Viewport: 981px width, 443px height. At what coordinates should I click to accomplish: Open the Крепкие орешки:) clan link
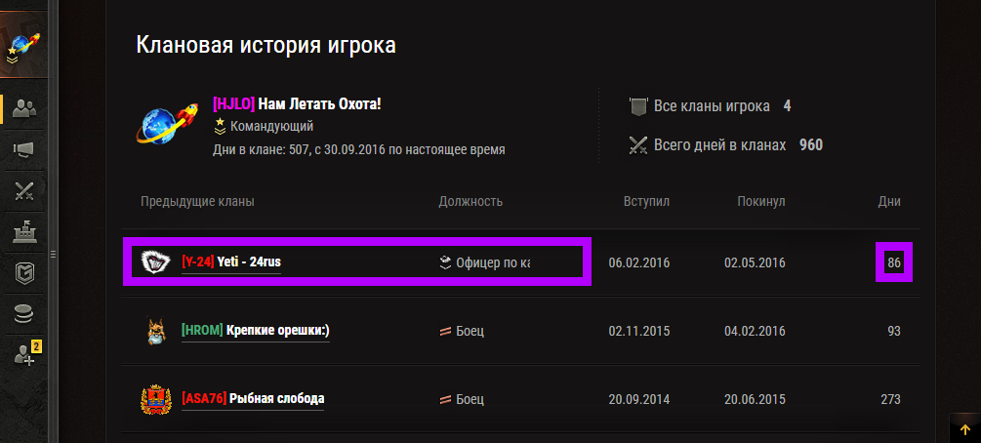pyautogui.click(x=256, y=331)
